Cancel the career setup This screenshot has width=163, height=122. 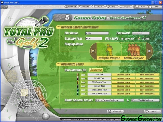[x=115, y=111]
